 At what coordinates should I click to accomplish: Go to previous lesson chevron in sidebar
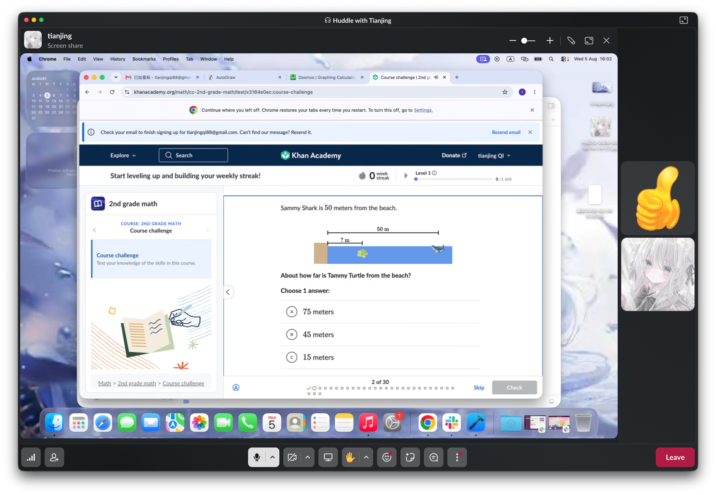pos(94,230)
